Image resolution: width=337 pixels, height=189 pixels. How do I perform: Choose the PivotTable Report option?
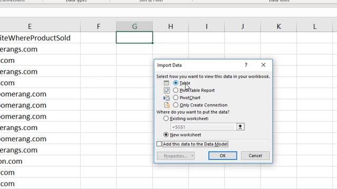[x=175, y=90]
